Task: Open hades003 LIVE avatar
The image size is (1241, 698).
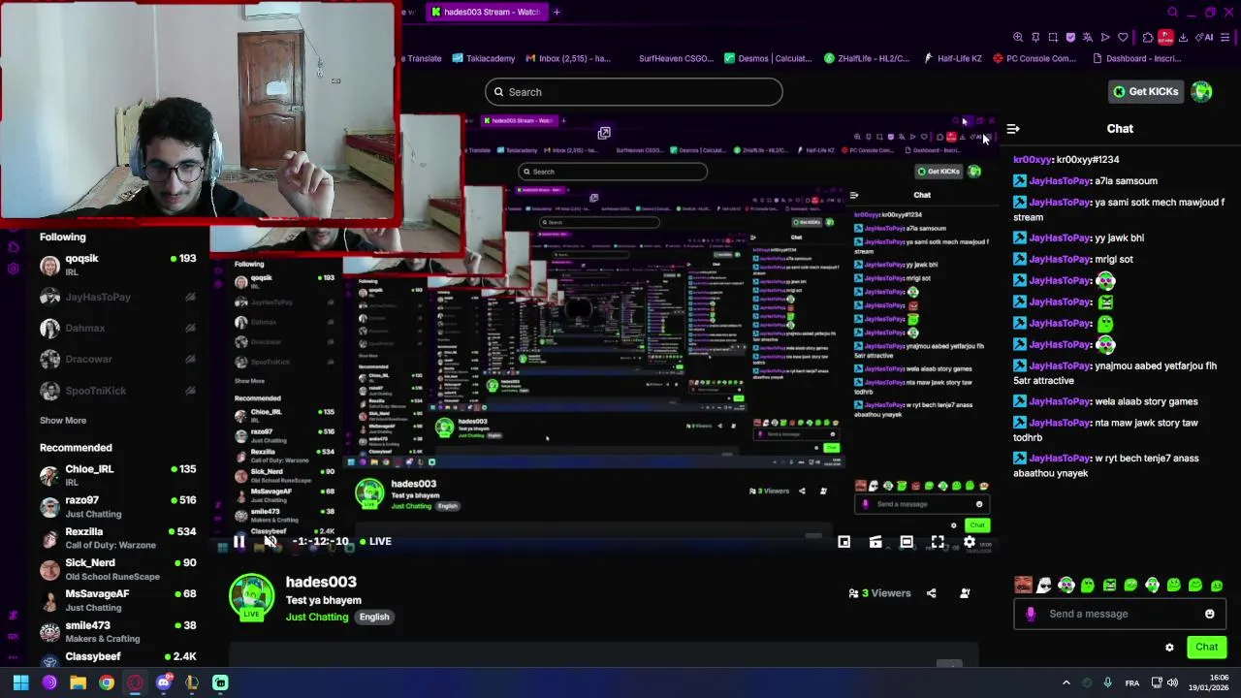Action: click(x=252, y=597)
